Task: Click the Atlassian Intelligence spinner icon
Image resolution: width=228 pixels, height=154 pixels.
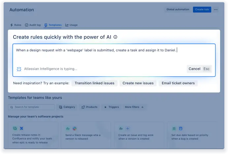Action: coord(19,69)
